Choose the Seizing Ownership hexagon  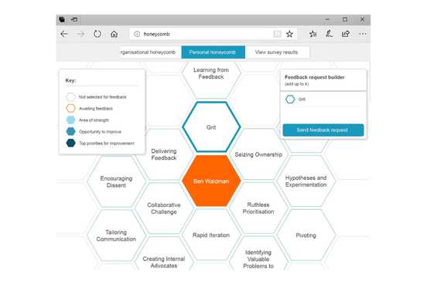[258, 154]
